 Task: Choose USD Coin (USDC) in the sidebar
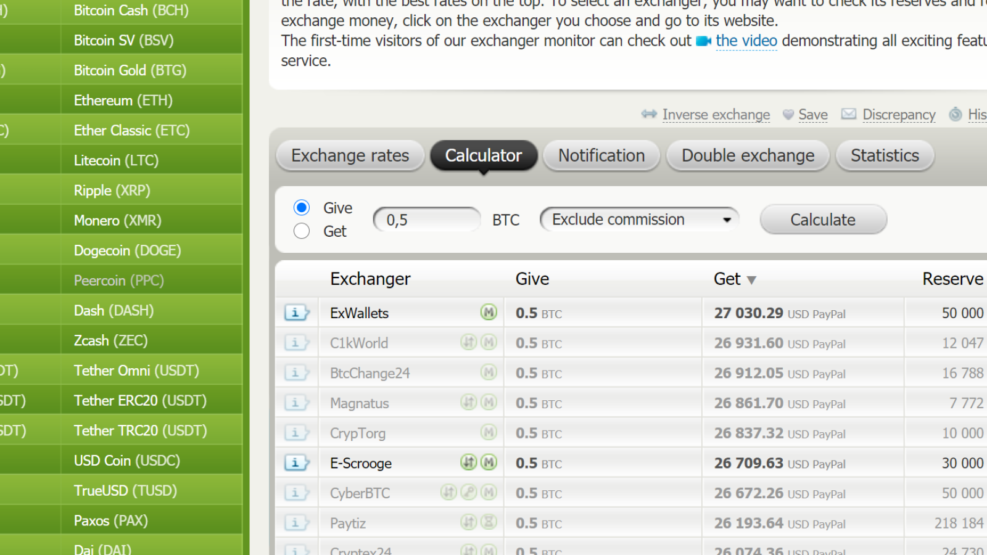[x=127, y=461]
